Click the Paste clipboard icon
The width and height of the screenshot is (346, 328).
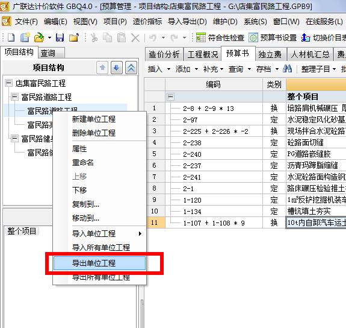click(122, 37)
